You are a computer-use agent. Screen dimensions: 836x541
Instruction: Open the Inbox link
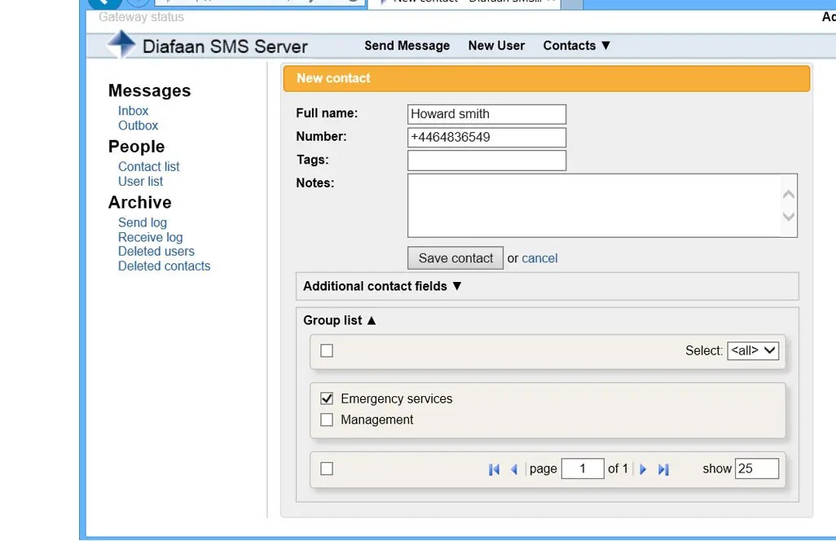point(134,111)
